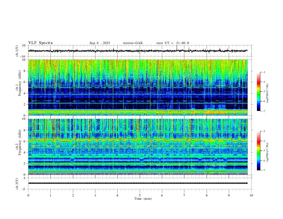This screenshot has width=283, height=219.
Task: Click the ch.1 colorbar "log(PSD)" label
Action: coord(268,93)
